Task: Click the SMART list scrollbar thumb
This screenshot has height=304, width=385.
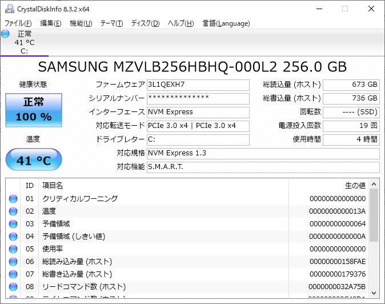Action: [374, 215]
